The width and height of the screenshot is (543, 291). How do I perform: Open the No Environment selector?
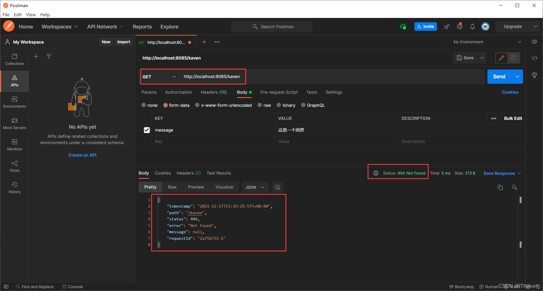[x=487, y=42]
